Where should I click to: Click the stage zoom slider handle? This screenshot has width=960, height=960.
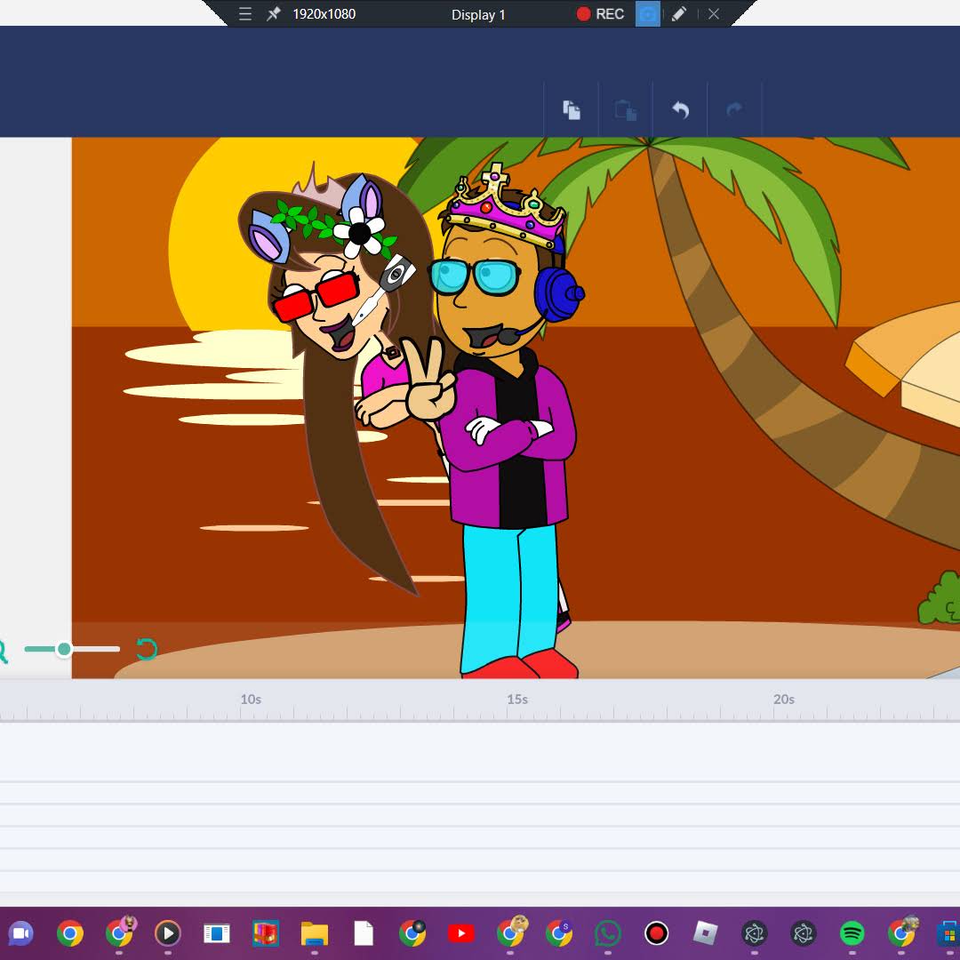pyautogui.click(x=64, y=649)
